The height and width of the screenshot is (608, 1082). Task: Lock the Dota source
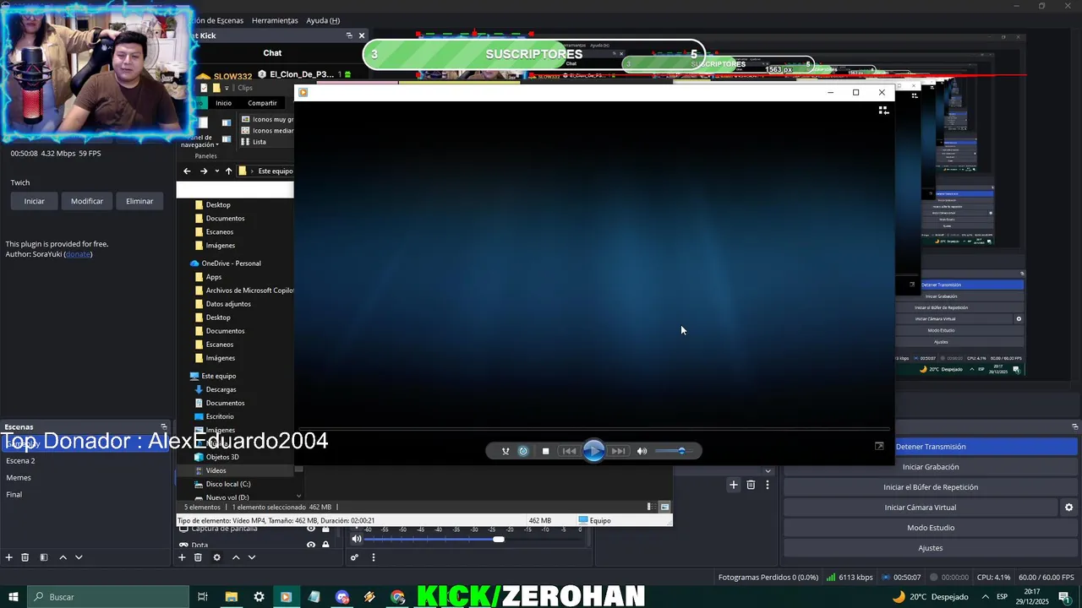tap(325, 545)
